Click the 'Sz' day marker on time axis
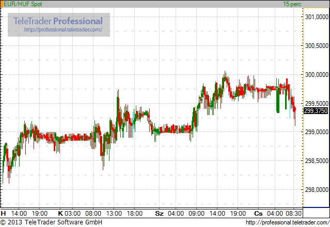This screenshot has height=227, width=330. tap(159, 214)
